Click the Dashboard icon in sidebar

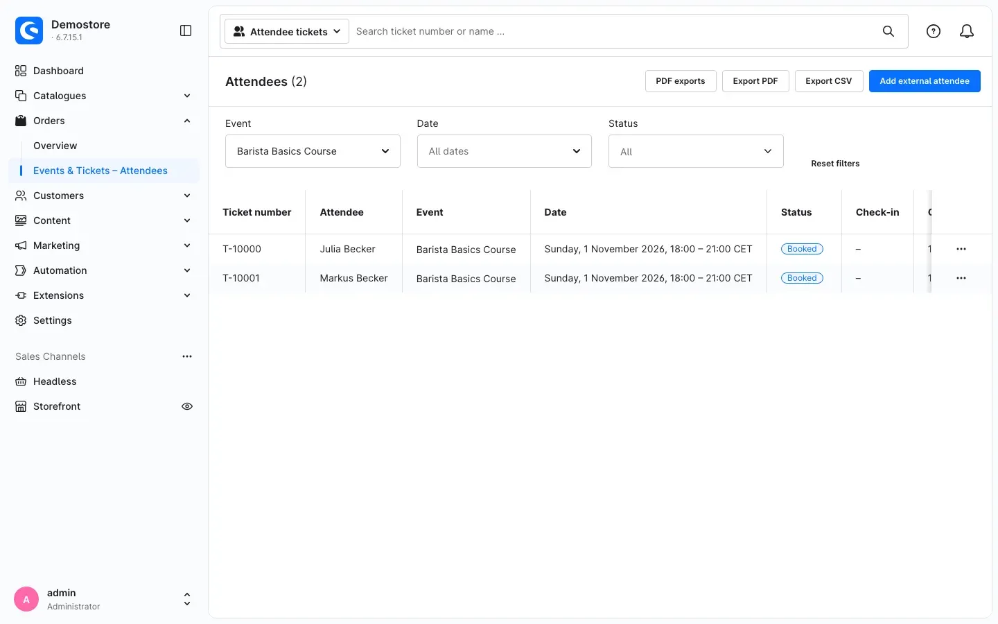[x=21, y=71]
